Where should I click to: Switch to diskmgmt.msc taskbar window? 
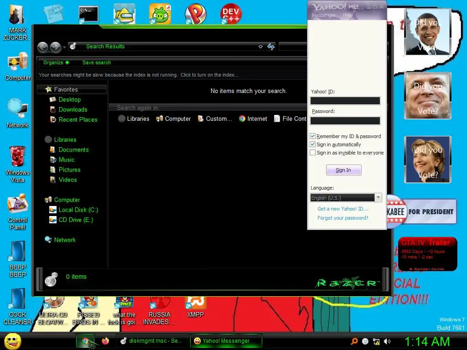pos(151,341)
